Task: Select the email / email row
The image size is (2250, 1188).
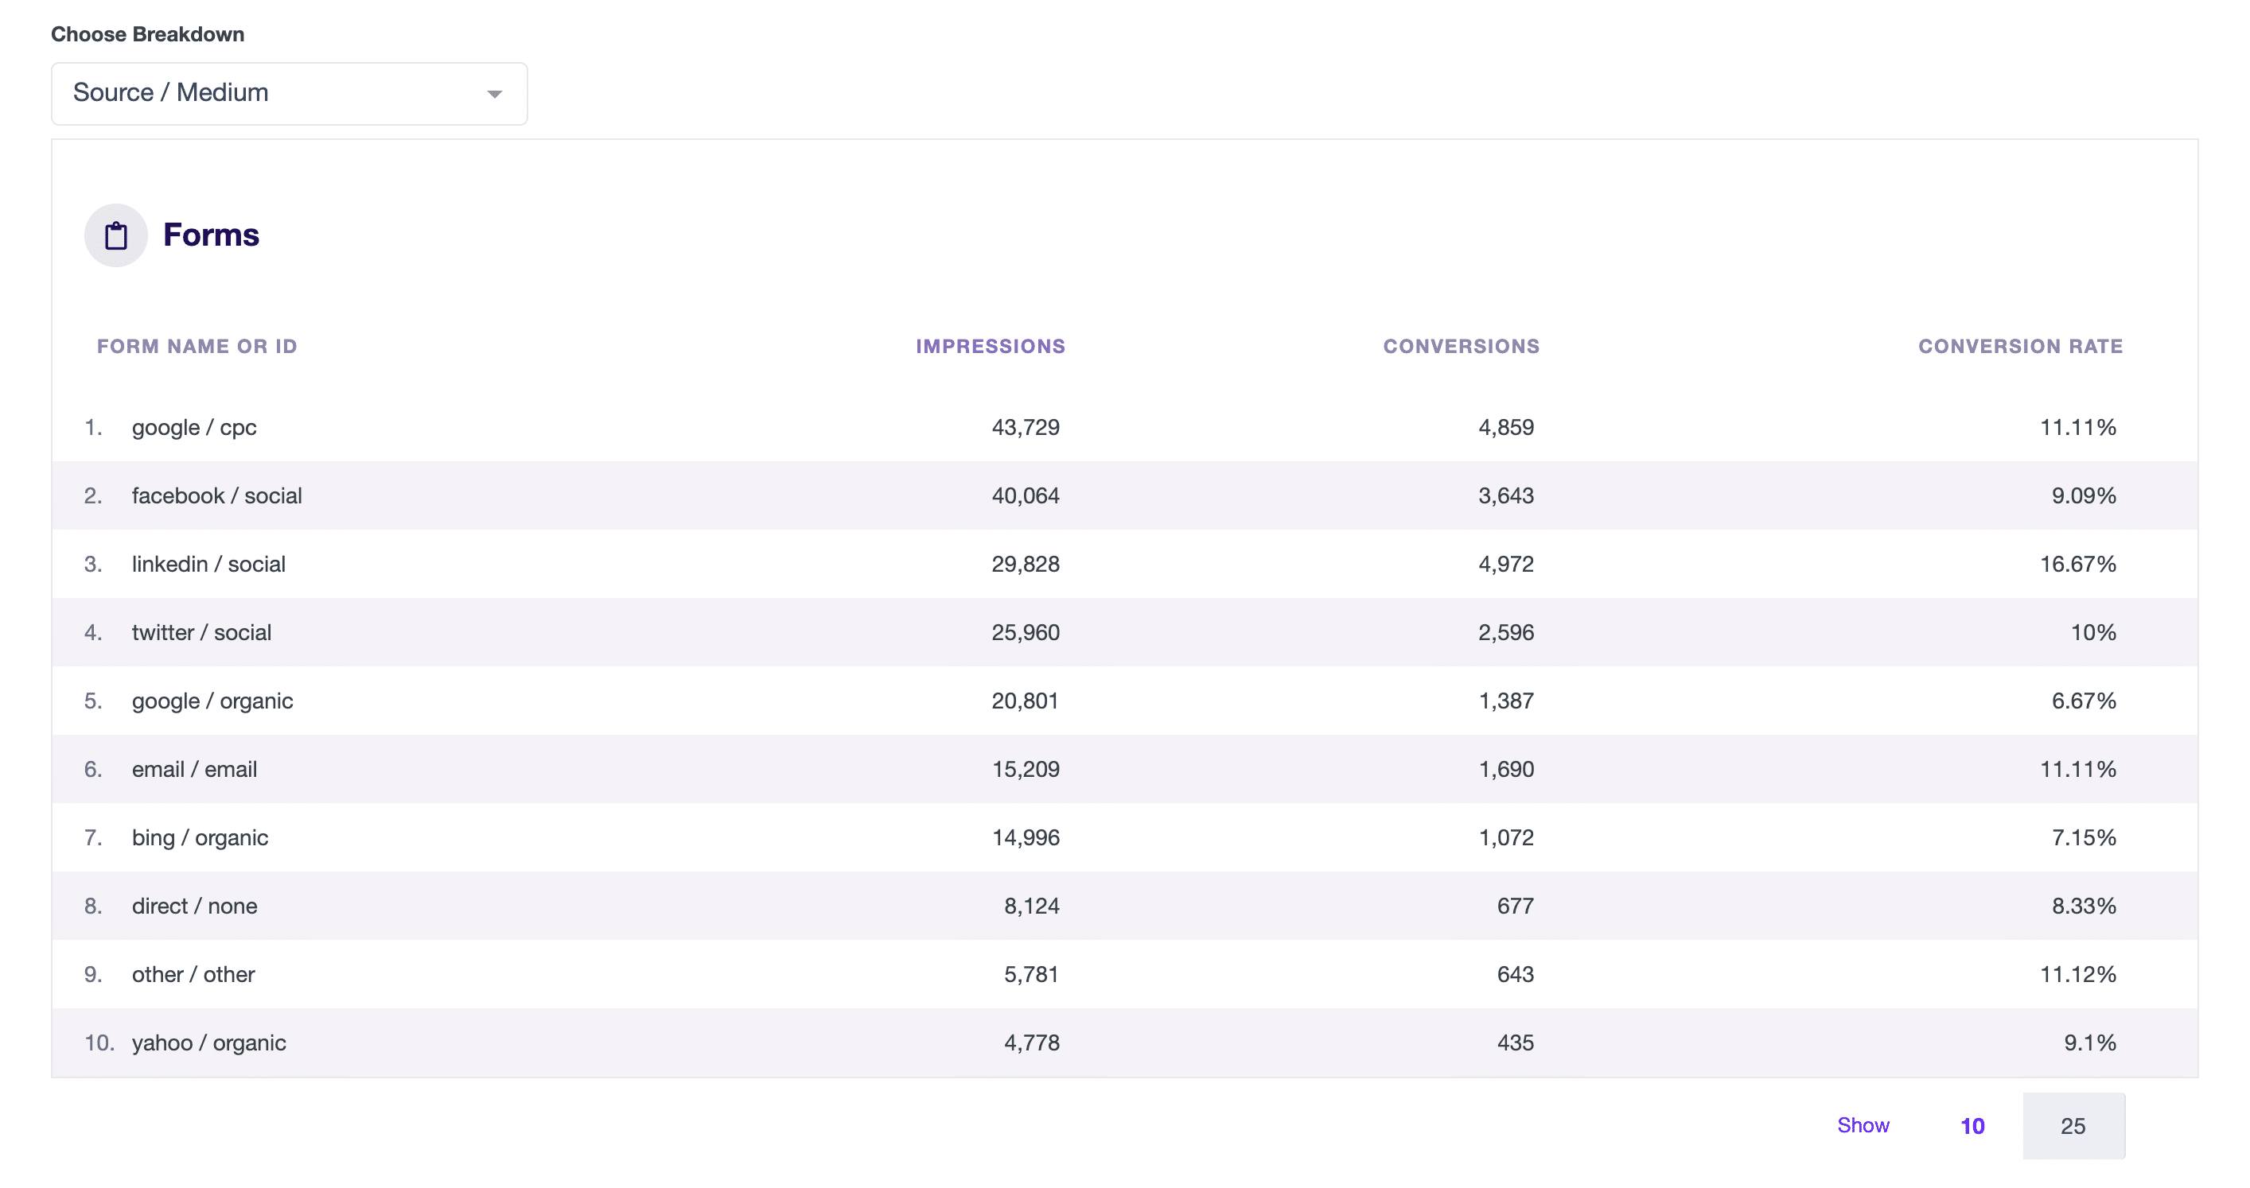Action: coord(1125,769)
